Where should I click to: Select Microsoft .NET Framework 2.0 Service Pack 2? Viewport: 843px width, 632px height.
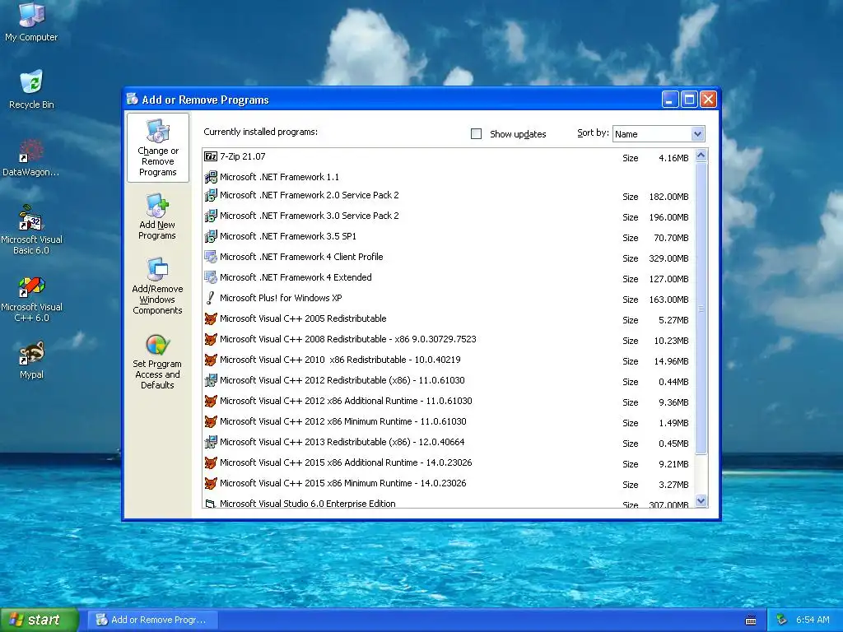click(x=310, y=195)
